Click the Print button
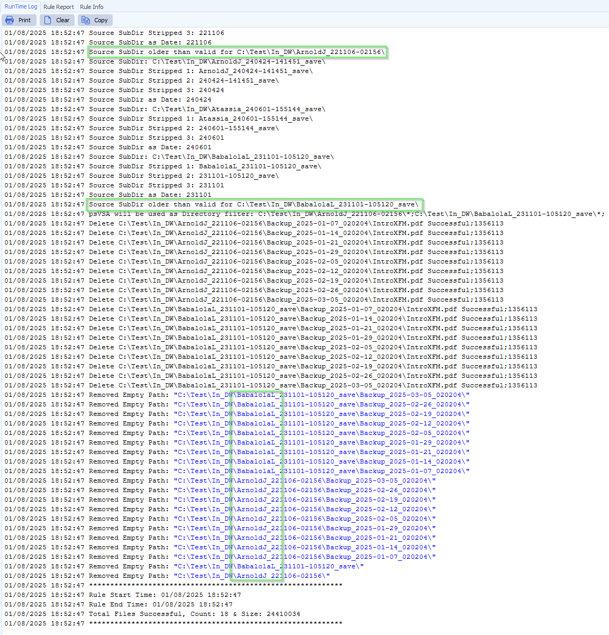The width and height of the screenshot is (609, 635). point(19,20)
